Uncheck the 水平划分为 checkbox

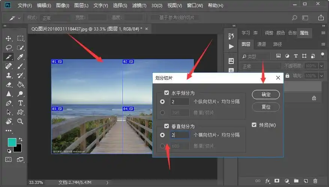click(x=166, y=93)
